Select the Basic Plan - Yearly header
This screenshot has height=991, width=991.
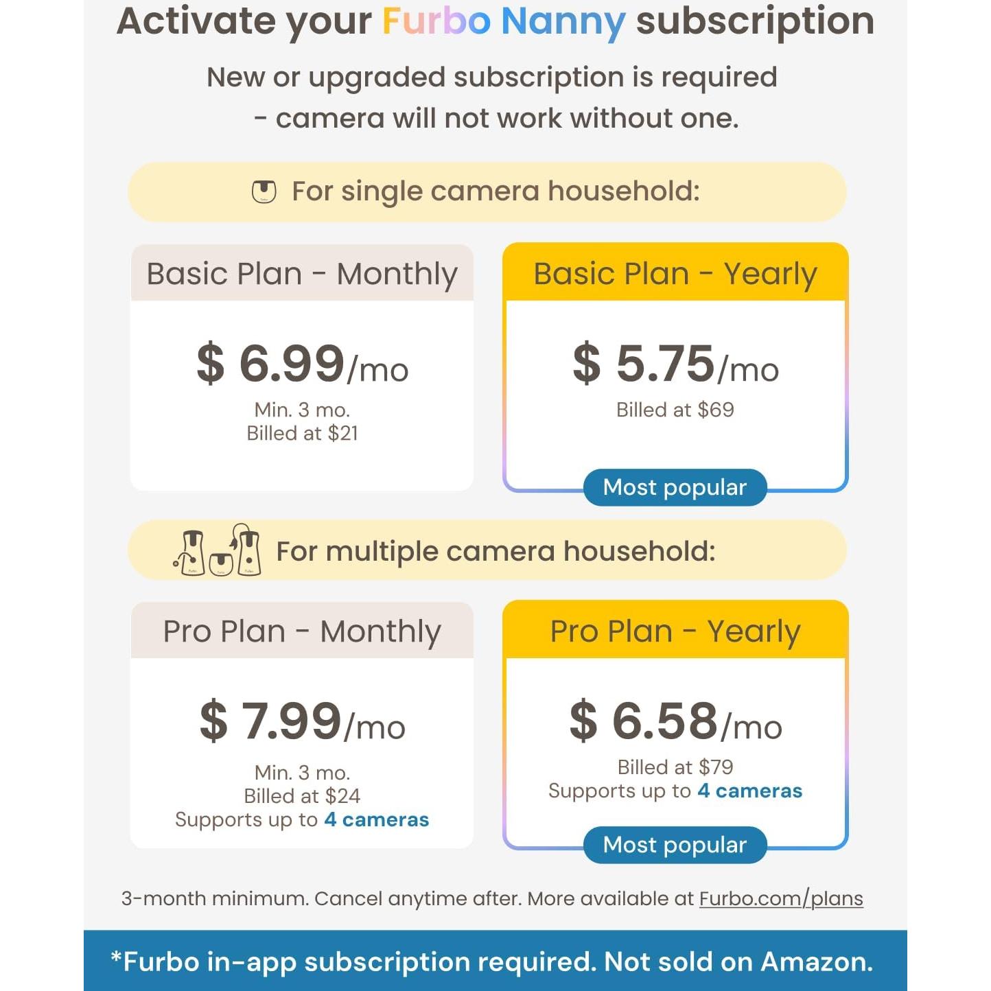pyautogui.click(x=675, y=274)
